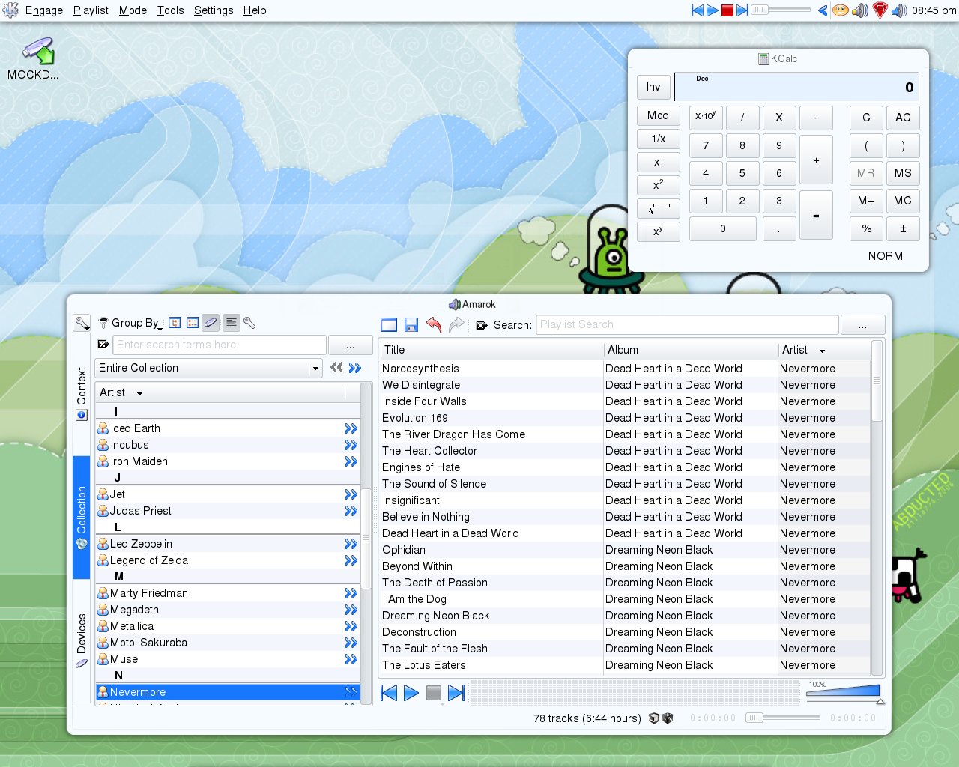Open the Tools menu
This screenshot has height=767, width=959.
170,10
